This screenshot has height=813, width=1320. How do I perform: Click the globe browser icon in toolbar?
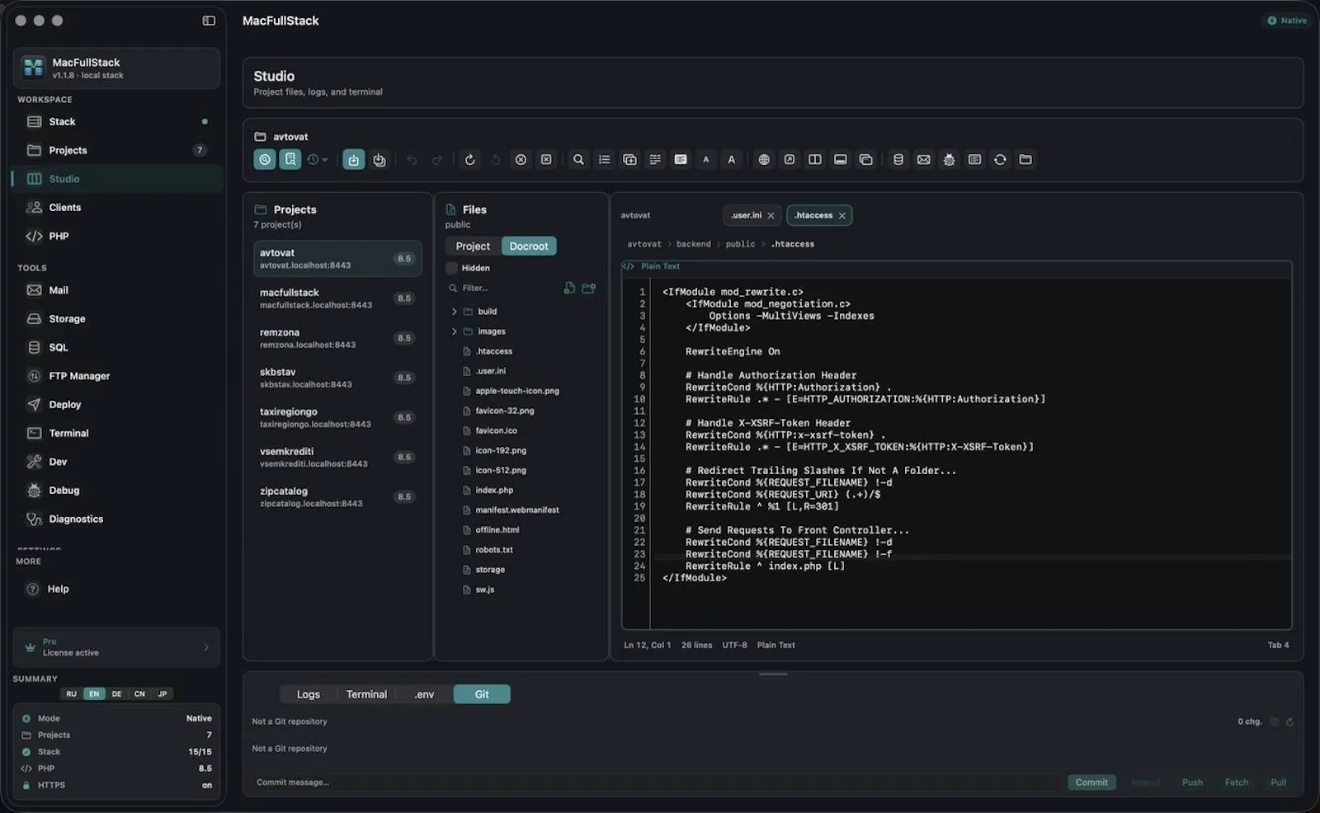[764, 160]
